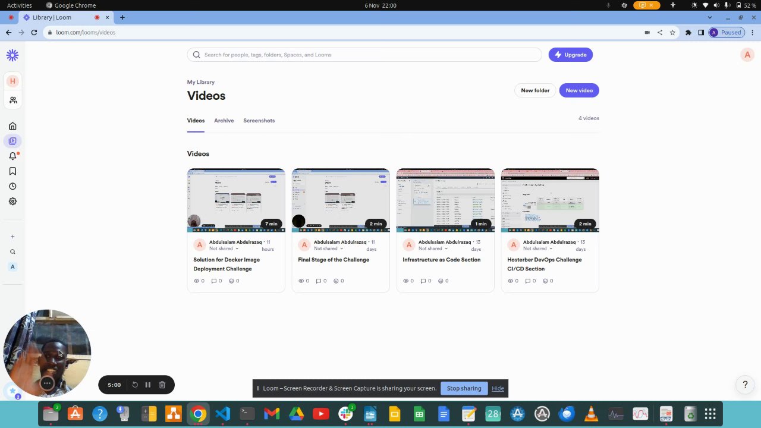This screenshot has height=428, width=761.
Task: Reload the page in Chrome
Action: click(x=34, y=33)
